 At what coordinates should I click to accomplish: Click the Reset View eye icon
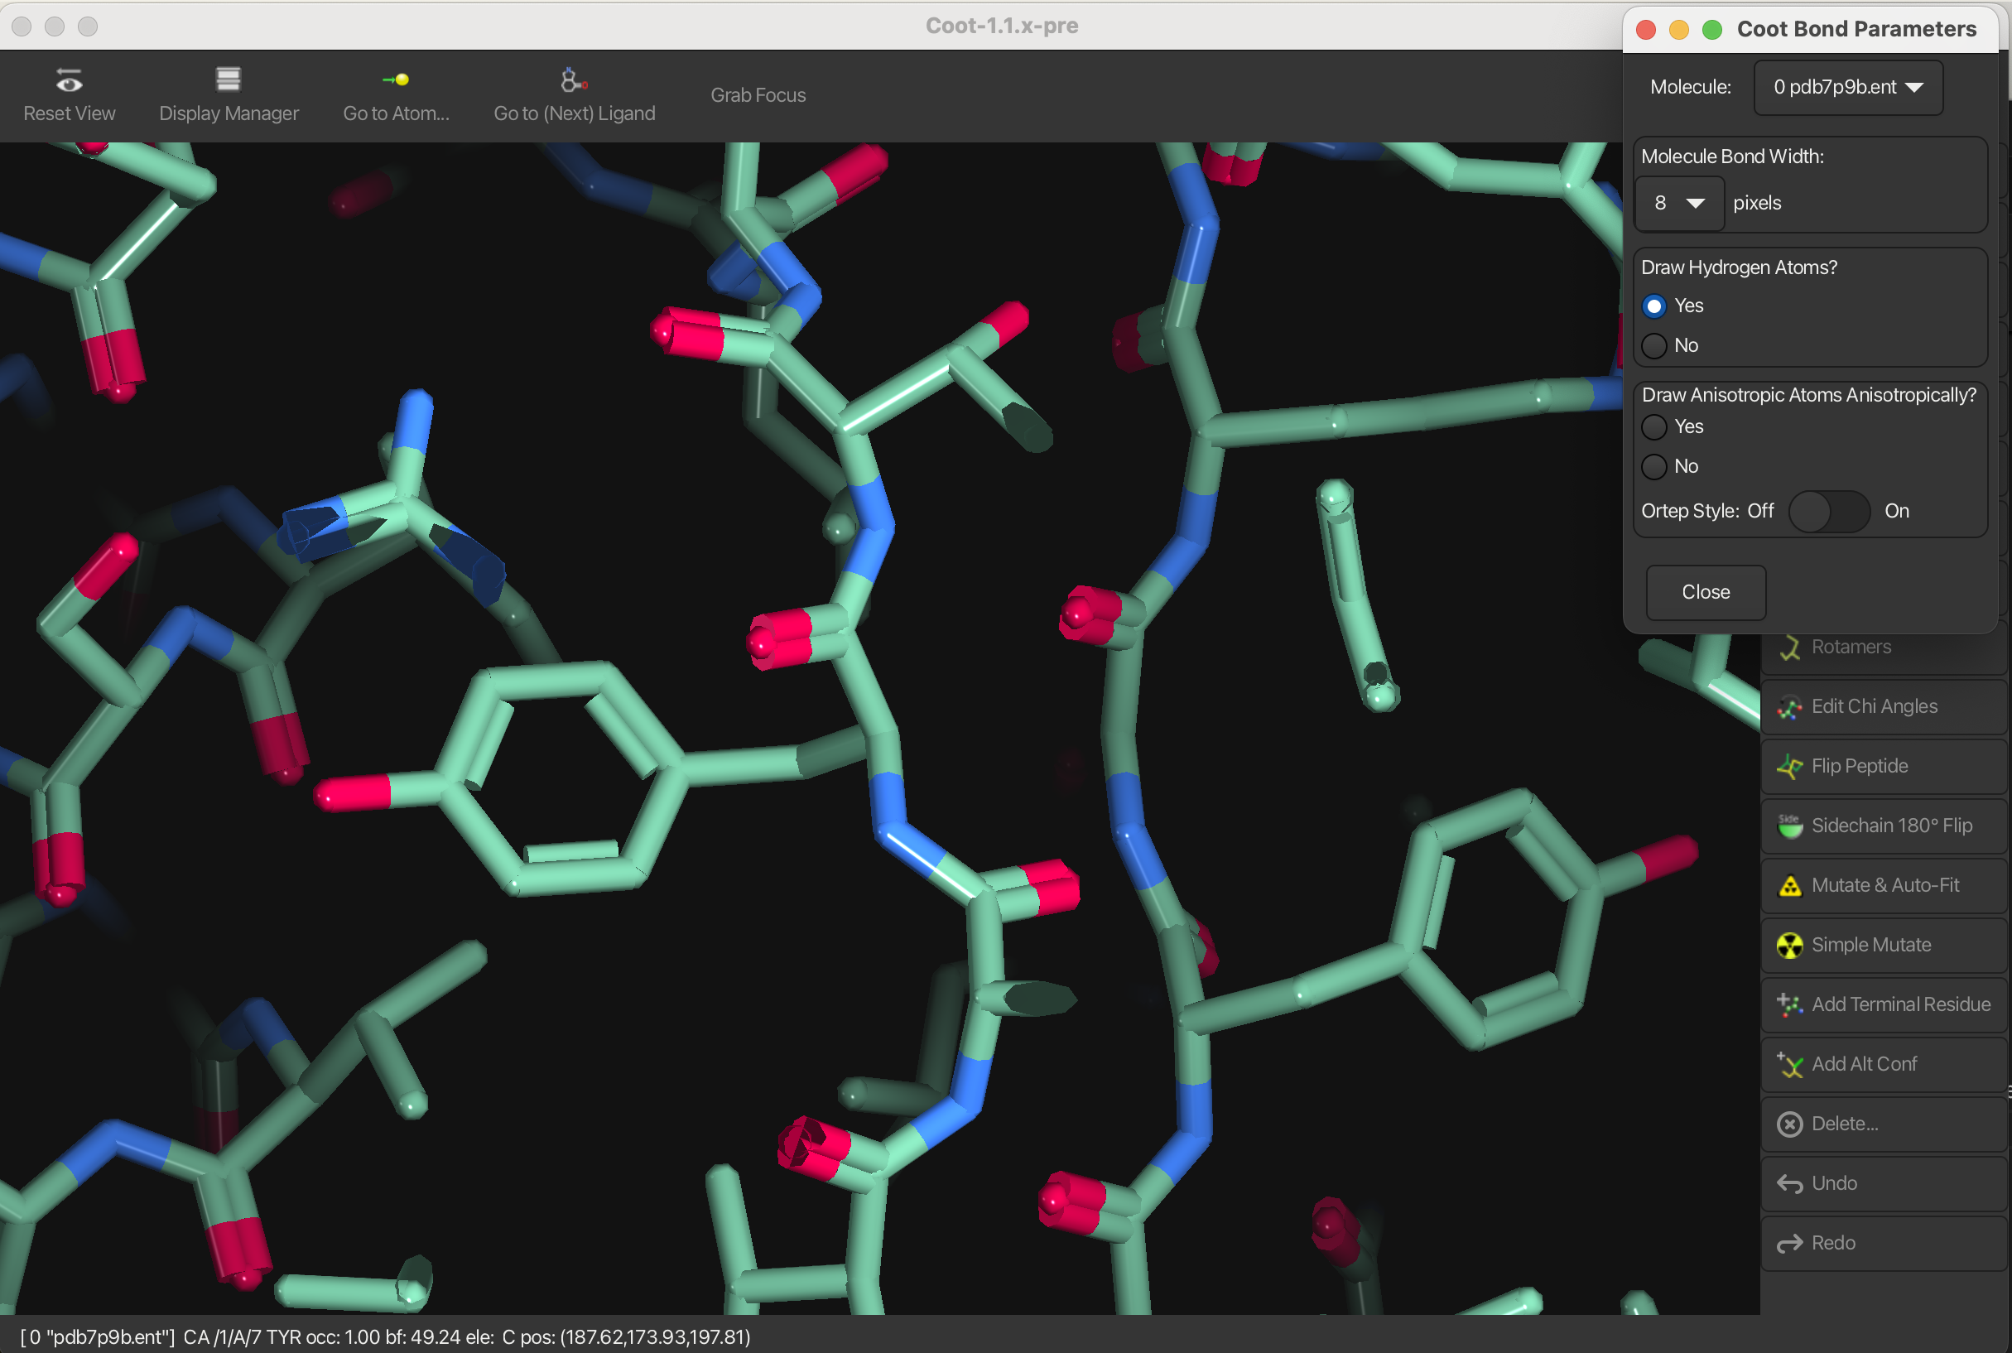coord(69,82)
